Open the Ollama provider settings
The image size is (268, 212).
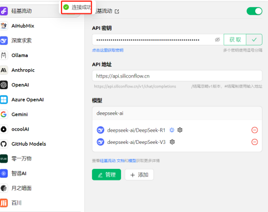[x=40, y=55]
